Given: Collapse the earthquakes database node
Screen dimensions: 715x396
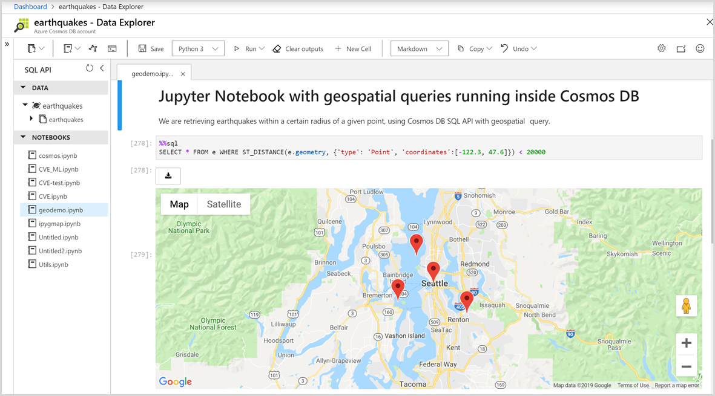Looking at the screenshot, I should click(x=25, y=105).
